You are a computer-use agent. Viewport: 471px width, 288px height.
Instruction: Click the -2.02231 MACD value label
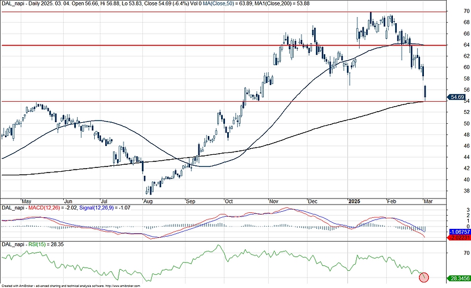point(459,238)
